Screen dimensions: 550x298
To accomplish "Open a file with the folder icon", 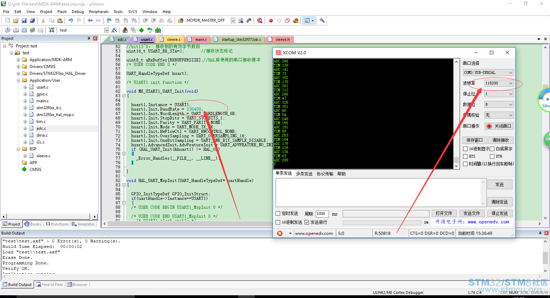I will click(x=16, y=21).
